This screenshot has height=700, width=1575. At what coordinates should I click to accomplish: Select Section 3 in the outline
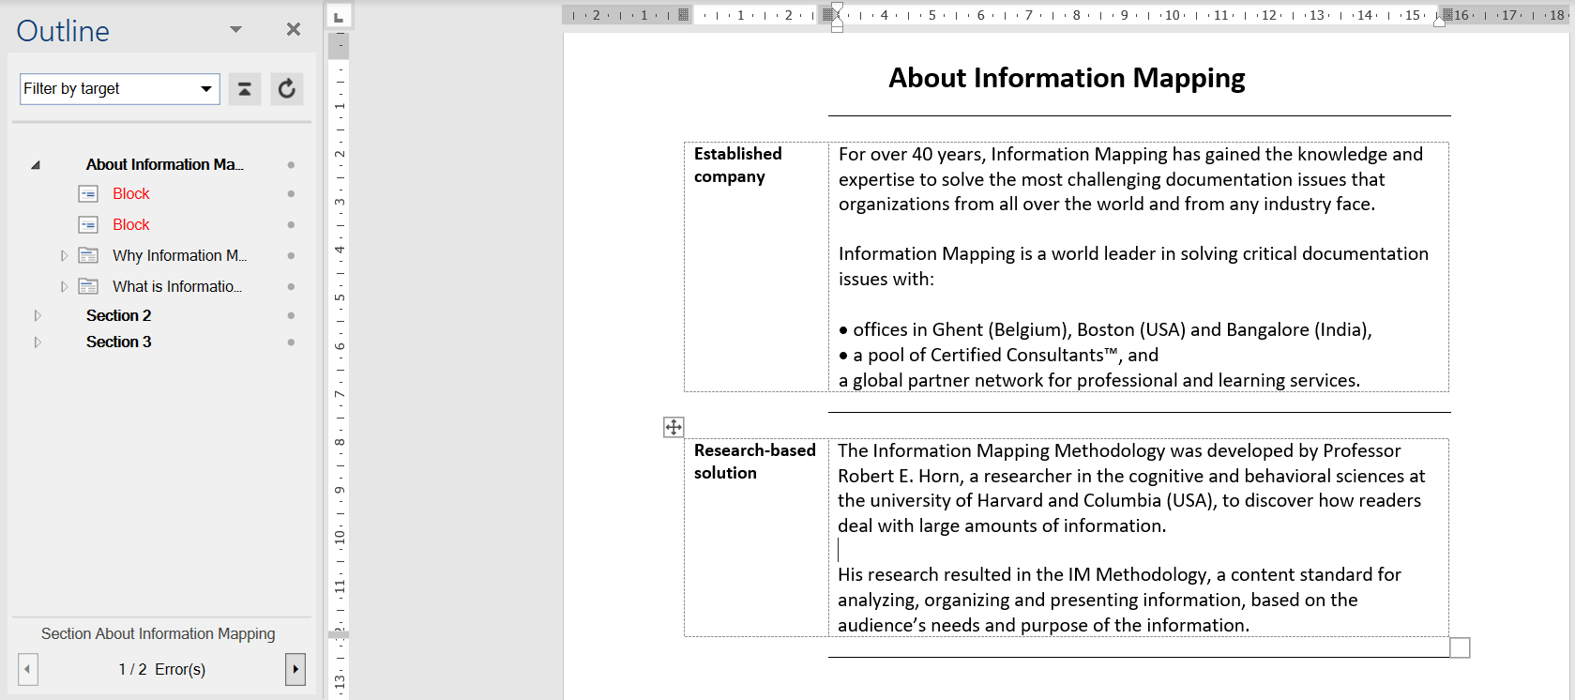coord(119,342)
